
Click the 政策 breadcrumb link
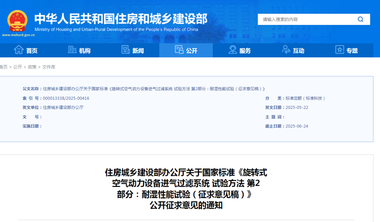pos(32,67)
